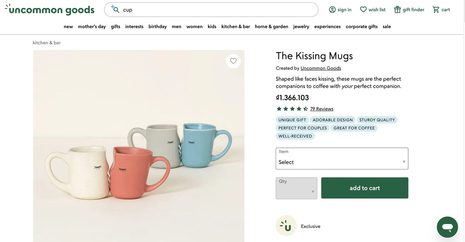Open the Qty dropdown

[296, 188]
